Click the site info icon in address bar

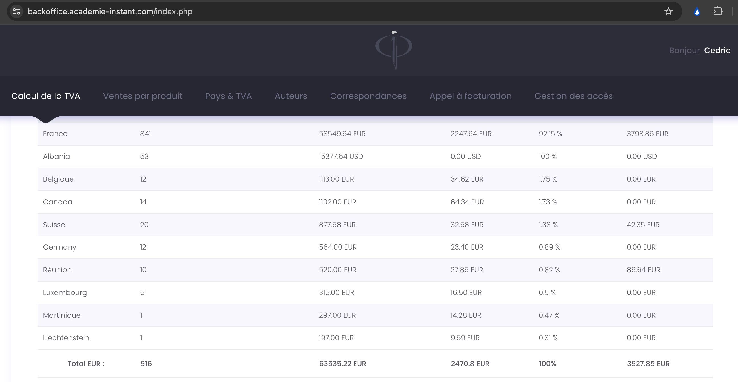click(16, 11)
